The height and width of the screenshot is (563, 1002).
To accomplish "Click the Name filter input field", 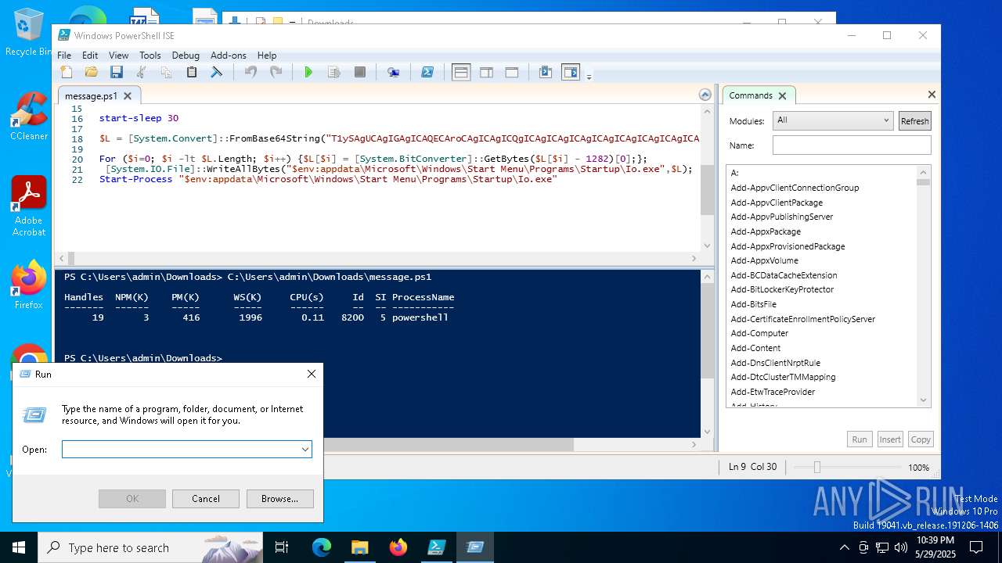I will click(x=852, y=145).
